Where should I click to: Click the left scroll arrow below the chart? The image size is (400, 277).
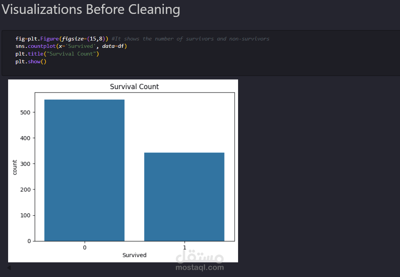coord(9,267)
